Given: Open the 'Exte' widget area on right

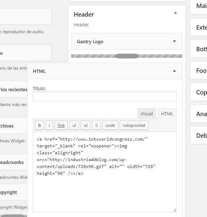Looking at the screenshot, I should coord(199,27).
